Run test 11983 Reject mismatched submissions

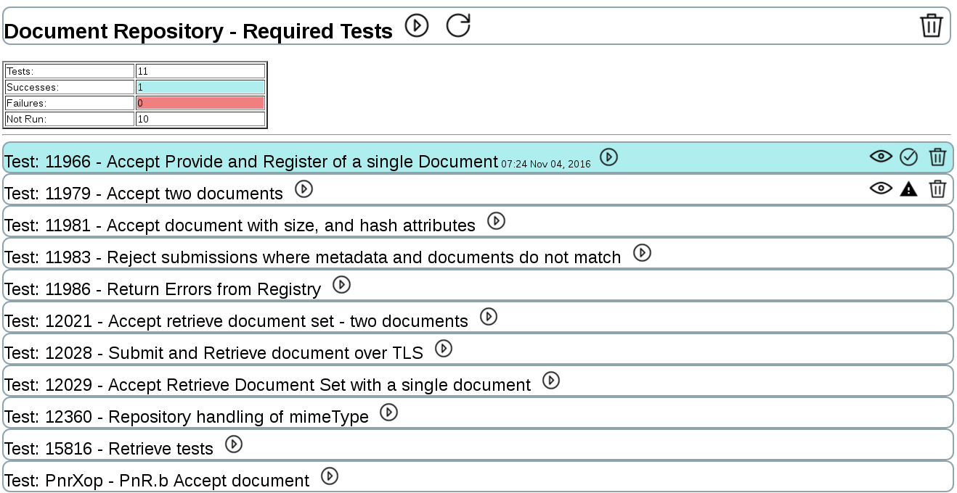(x=642, y=254)
